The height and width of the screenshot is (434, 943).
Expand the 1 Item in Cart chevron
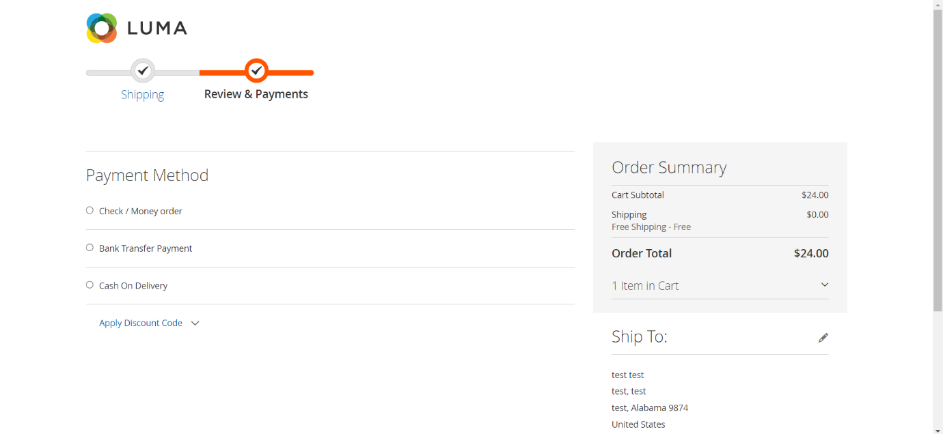click(824, 285)
